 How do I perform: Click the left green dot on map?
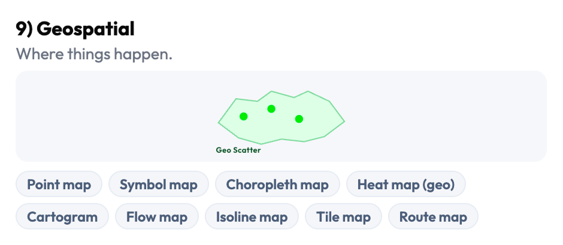243,116
